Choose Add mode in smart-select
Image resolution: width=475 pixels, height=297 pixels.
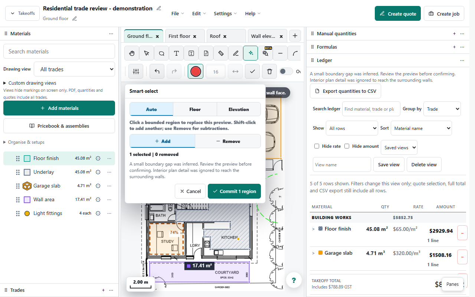(x=162, y=141)
